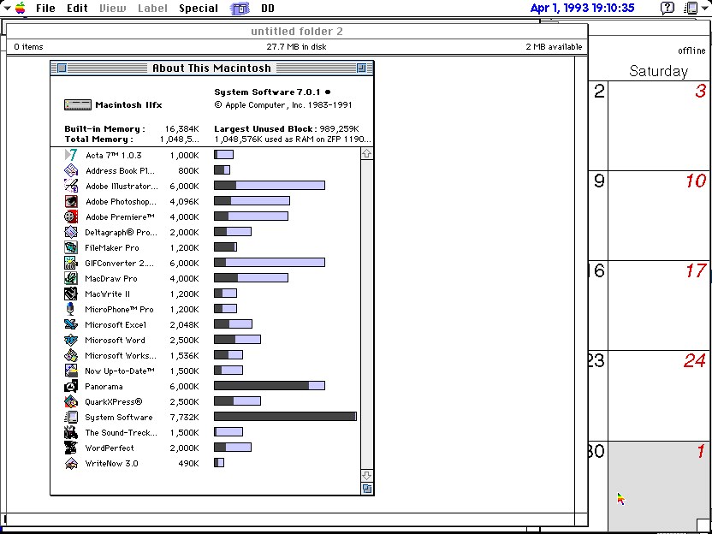Screen dimensions: 712x534
Task: Click the MacDraw Pro icon
Action: 71,279
